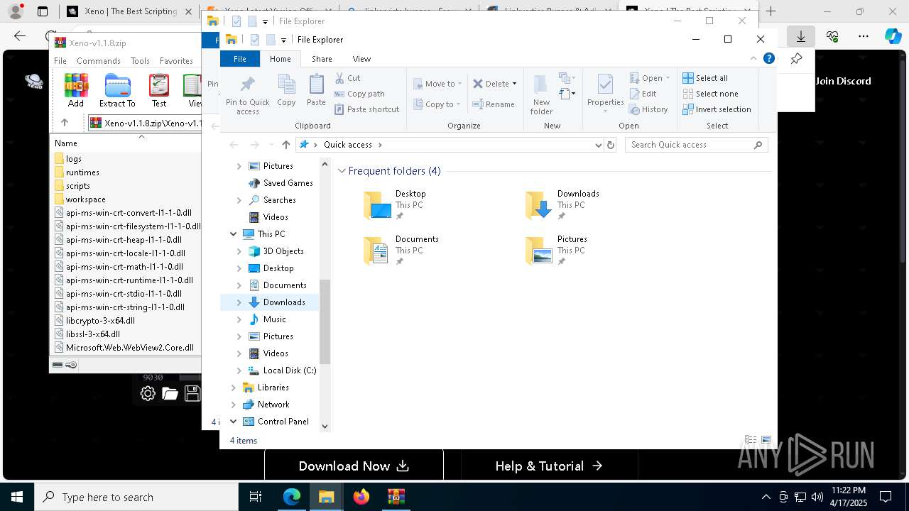Click the Download Now button
Image resolution: width=909 pixels, height=511 pixels.
tap(354, 466)
